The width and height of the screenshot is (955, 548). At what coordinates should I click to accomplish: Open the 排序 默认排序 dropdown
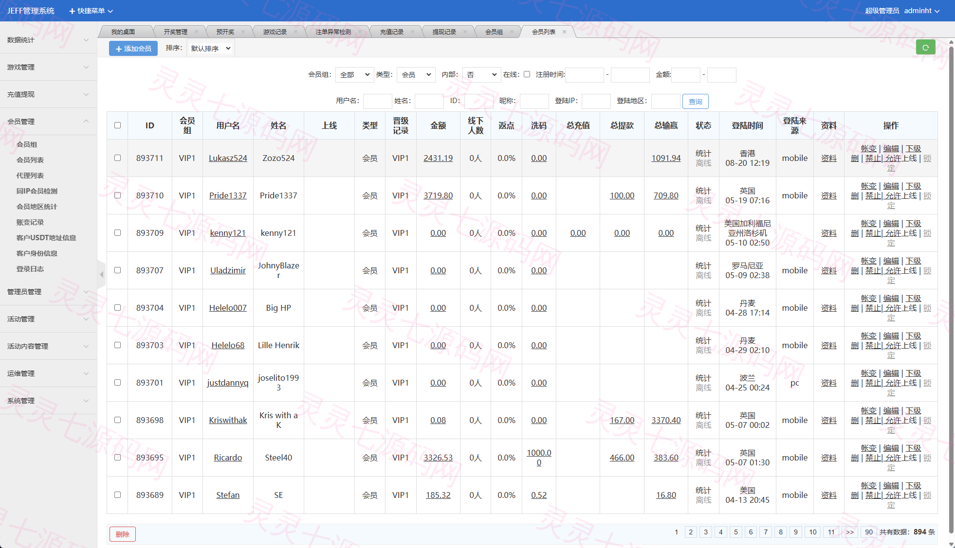(210, 49)
